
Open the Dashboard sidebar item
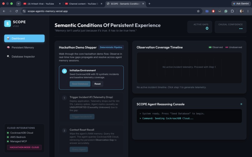pyautogui.click(x=24, y=38)
